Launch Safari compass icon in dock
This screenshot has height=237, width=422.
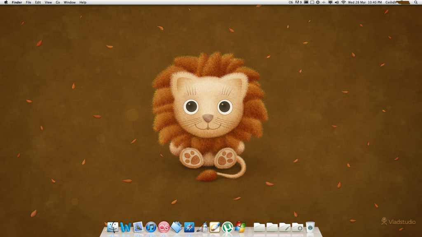tap(190, 227)
